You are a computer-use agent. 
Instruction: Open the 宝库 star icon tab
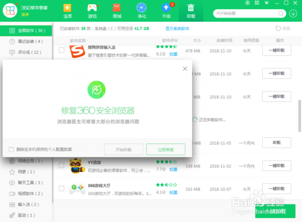(x=67, y=8)
